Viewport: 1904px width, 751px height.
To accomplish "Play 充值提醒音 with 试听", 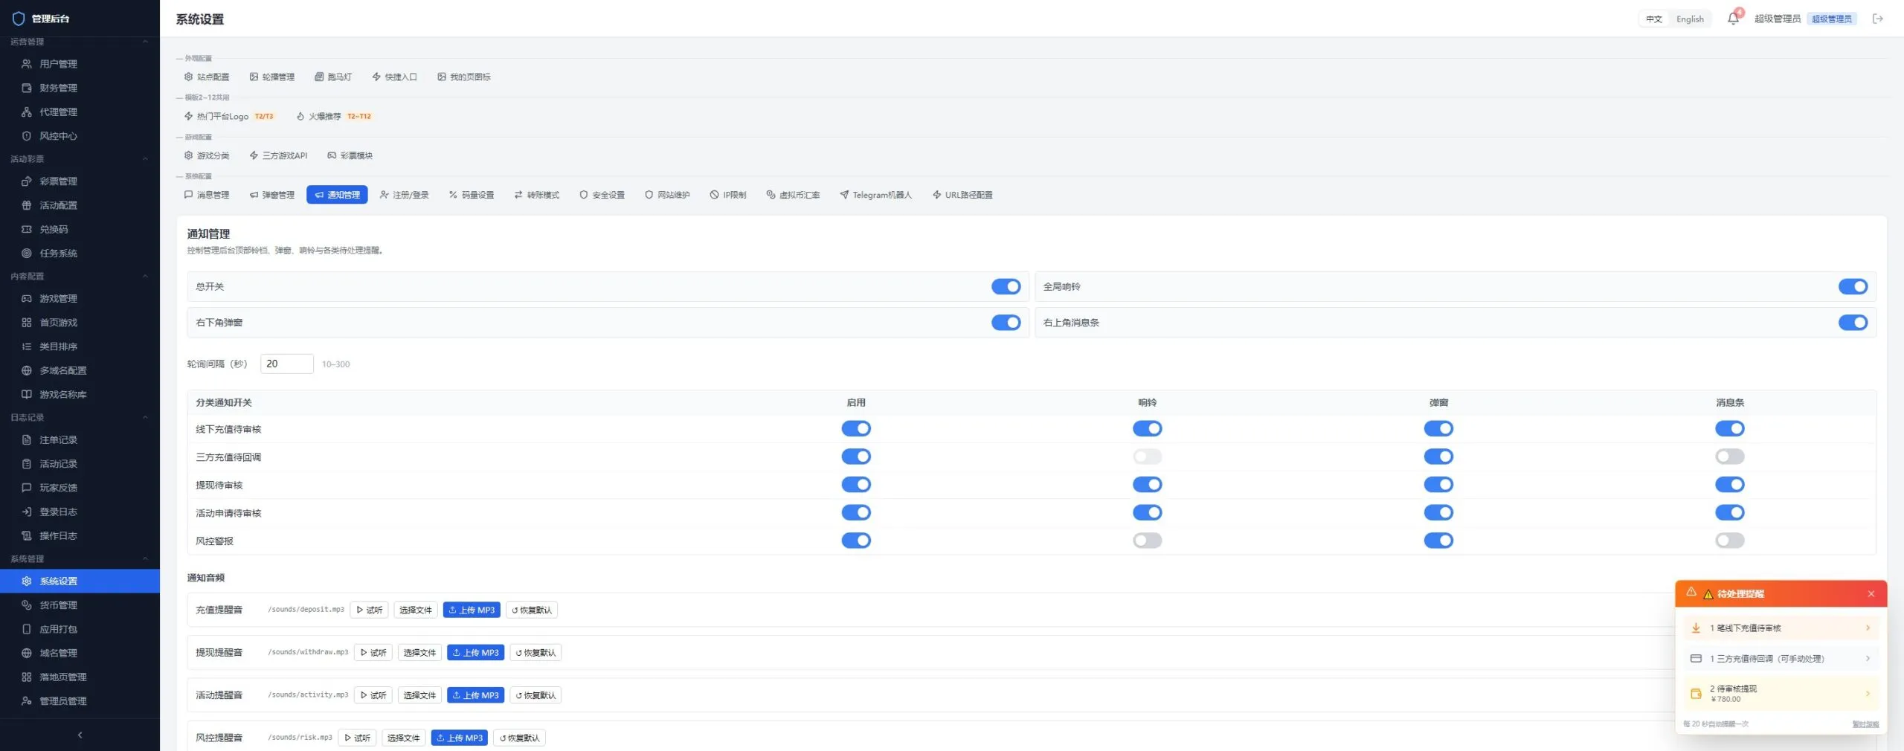I will point(370,610).
